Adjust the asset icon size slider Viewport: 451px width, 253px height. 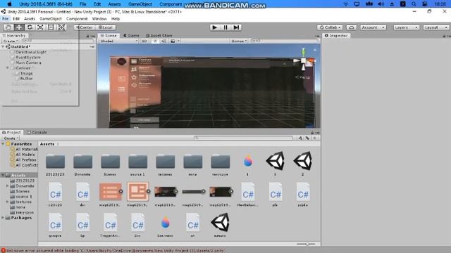pos(307,244)
